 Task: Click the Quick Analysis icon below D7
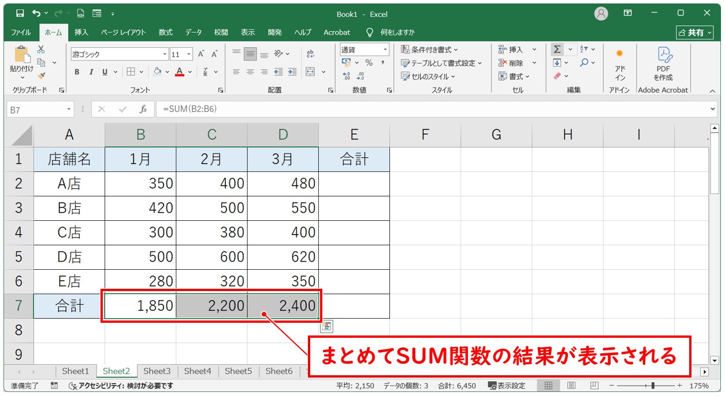[x=327, y=326]
